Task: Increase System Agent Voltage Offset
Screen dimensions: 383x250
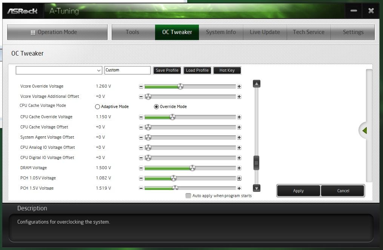Action: tap(239, 137)
